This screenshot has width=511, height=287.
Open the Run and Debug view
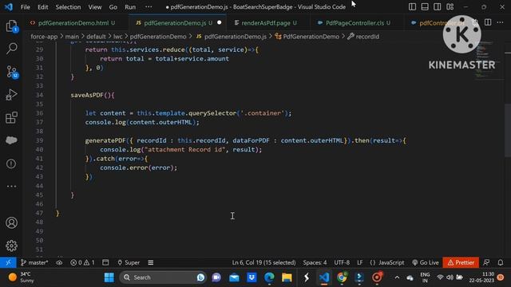11,95
